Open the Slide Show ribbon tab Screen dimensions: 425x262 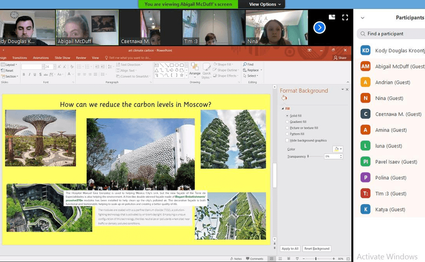point(62,58)
